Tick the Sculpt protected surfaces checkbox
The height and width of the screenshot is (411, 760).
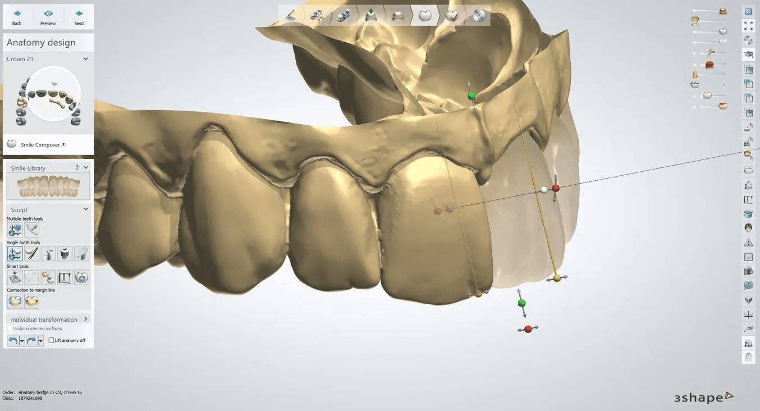coord(10,328)
